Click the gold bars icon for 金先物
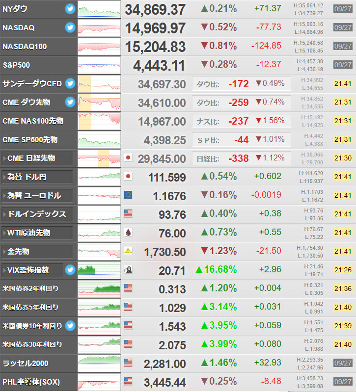This screenshot has height=392, width=356. pyautogui.click(x=128, y=251)
